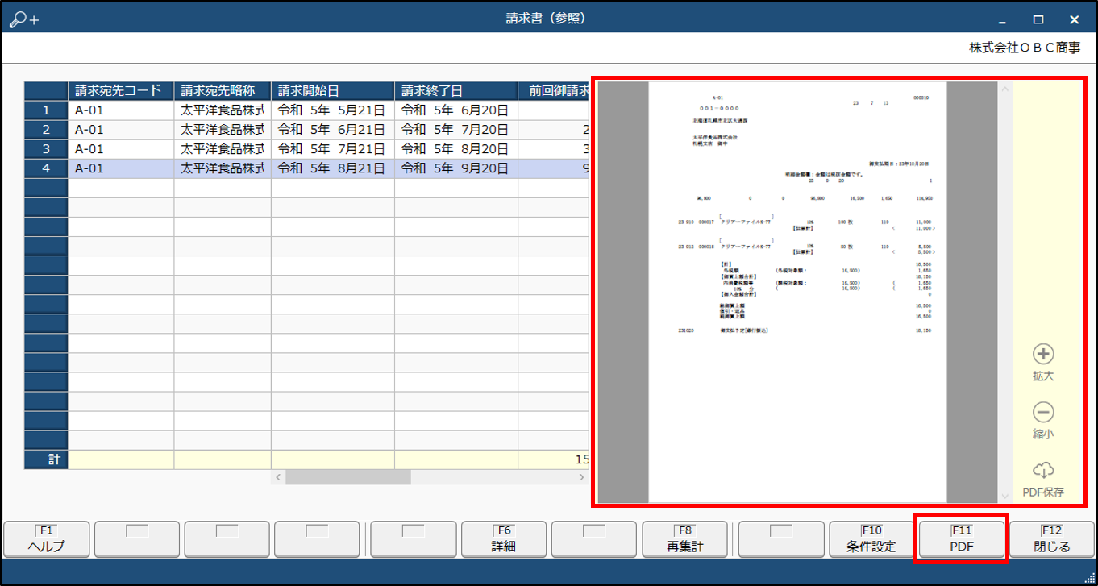Image resolution: width=1098 pixels, height=586 pixels.
Task: Click the 前回御請求 column header
Action: click(554, 90)
